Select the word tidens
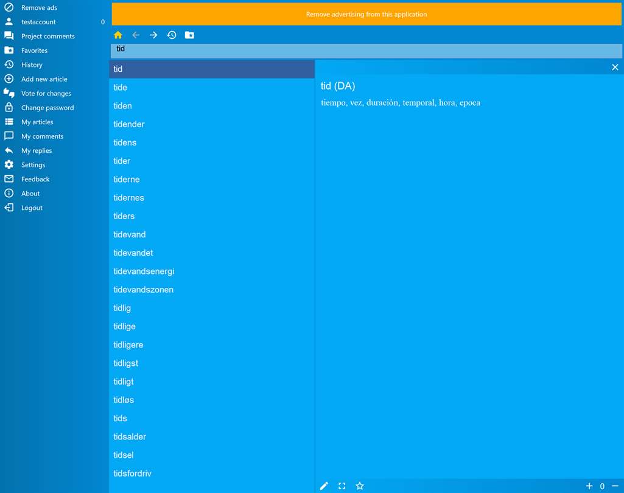The width and height of the screenshot is (624, 493). point(212,142)
